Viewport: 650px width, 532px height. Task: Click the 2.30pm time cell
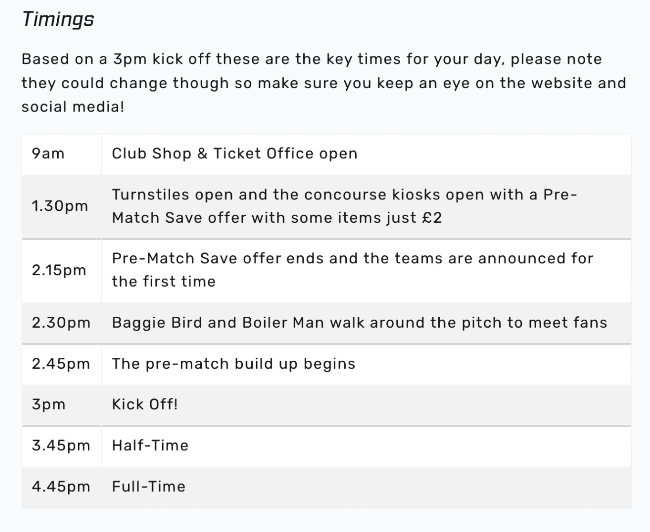tap(61, 323)
